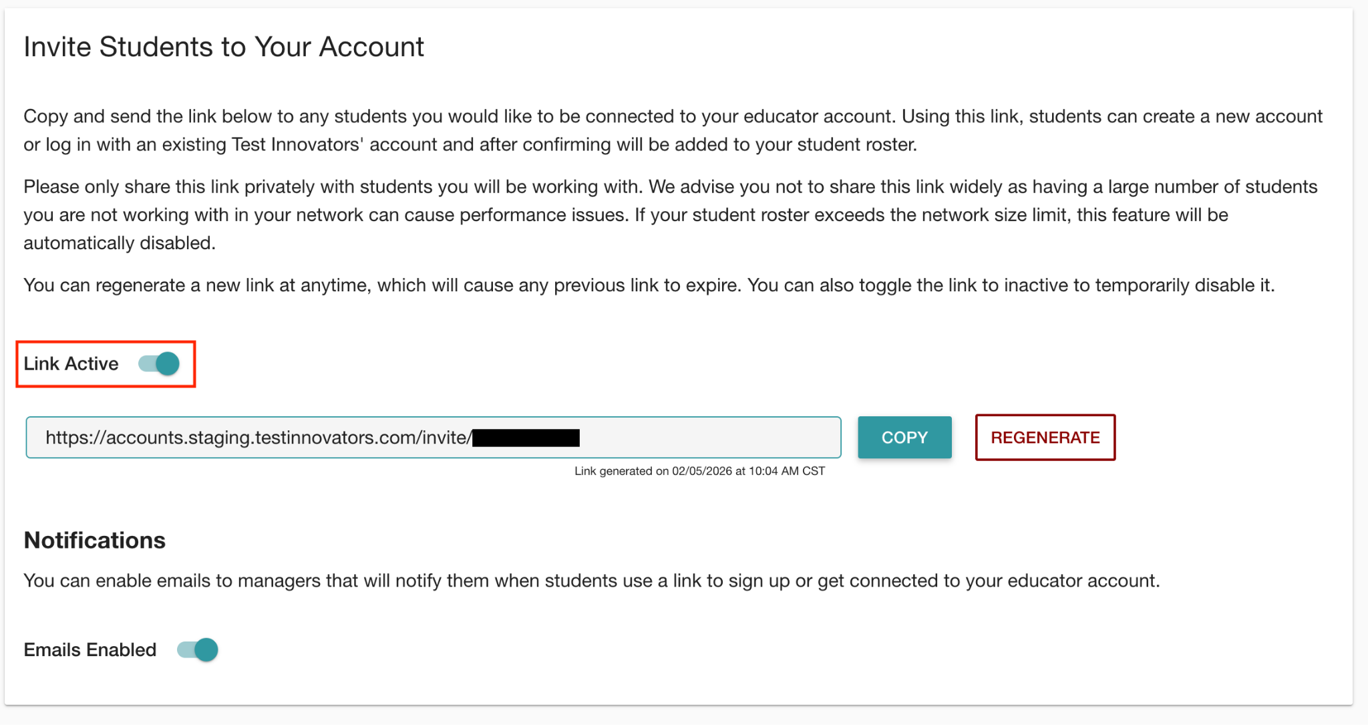Screen dimensions: 1368x725
Task: Focus the invite URL text field
Action: pos(434,438)
